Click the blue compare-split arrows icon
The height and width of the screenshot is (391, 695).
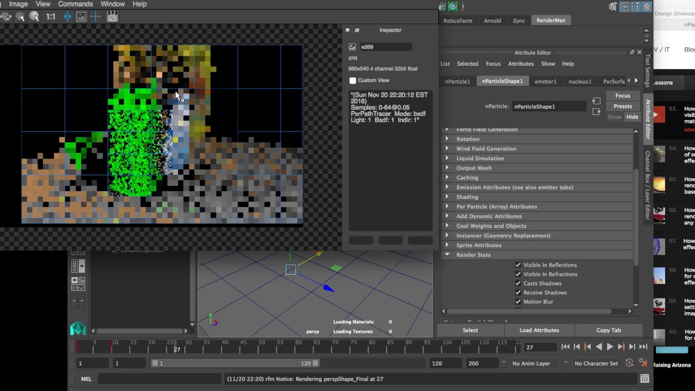pyautogui.click(x=67, y=17)
